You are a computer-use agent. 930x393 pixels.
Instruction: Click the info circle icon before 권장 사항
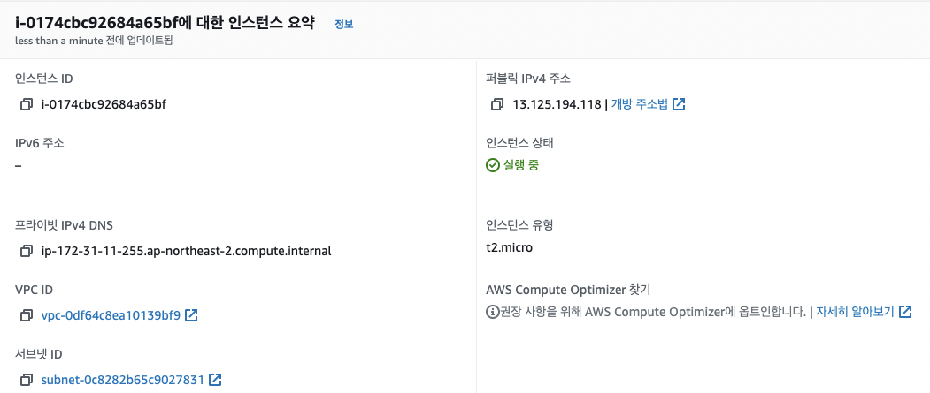[493, 312]
